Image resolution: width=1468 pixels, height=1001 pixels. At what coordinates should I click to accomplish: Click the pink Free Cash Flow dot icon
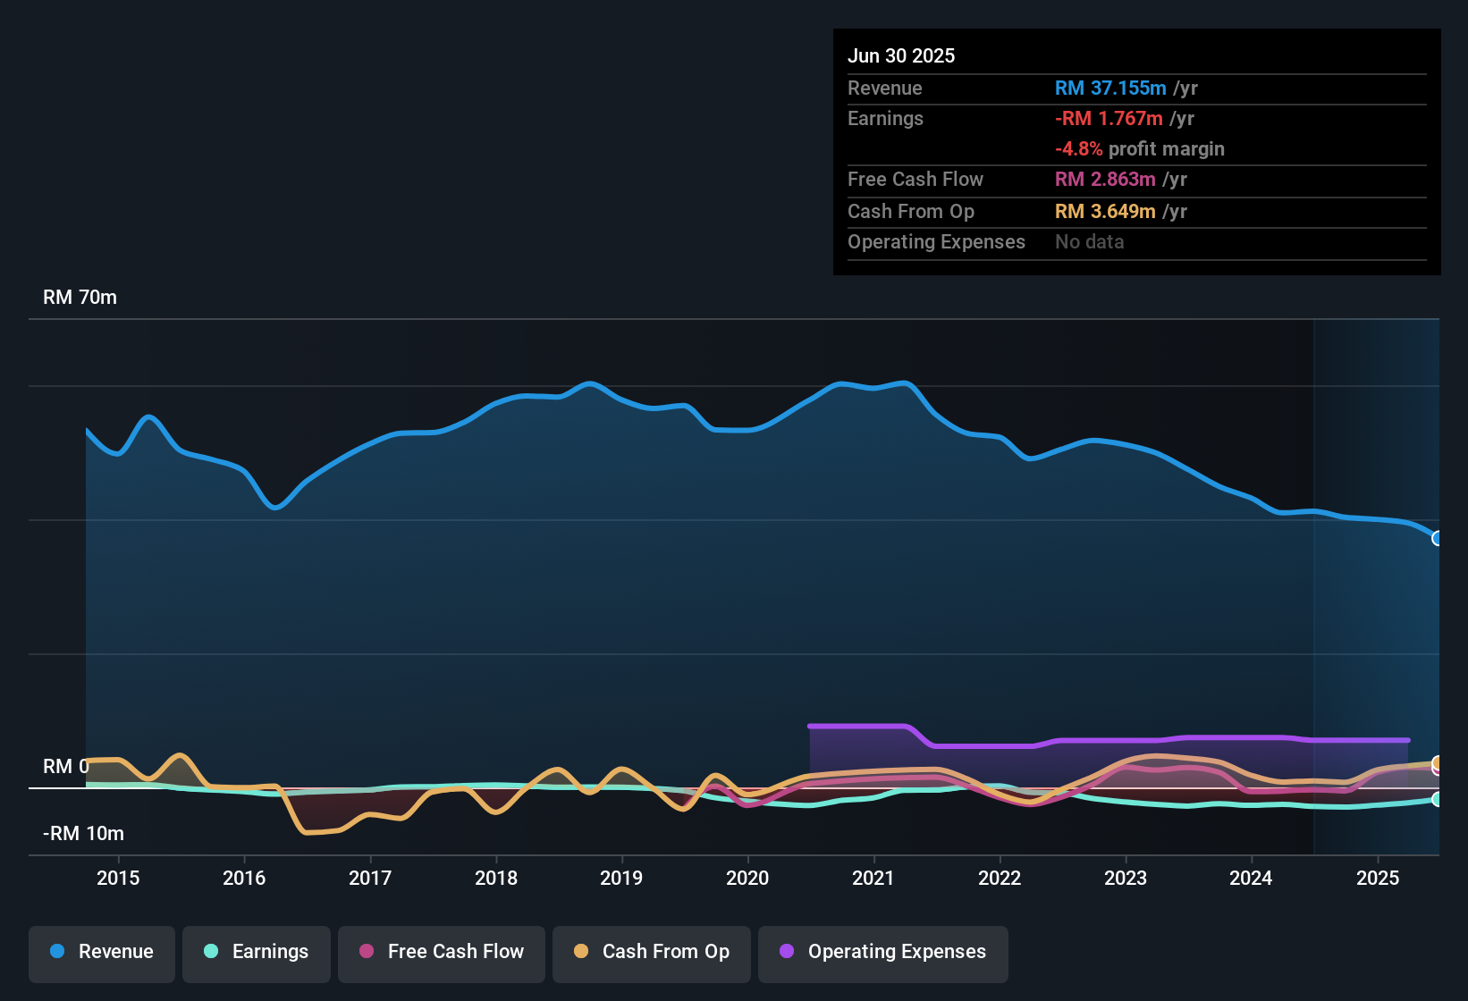[x=367, y=952]
